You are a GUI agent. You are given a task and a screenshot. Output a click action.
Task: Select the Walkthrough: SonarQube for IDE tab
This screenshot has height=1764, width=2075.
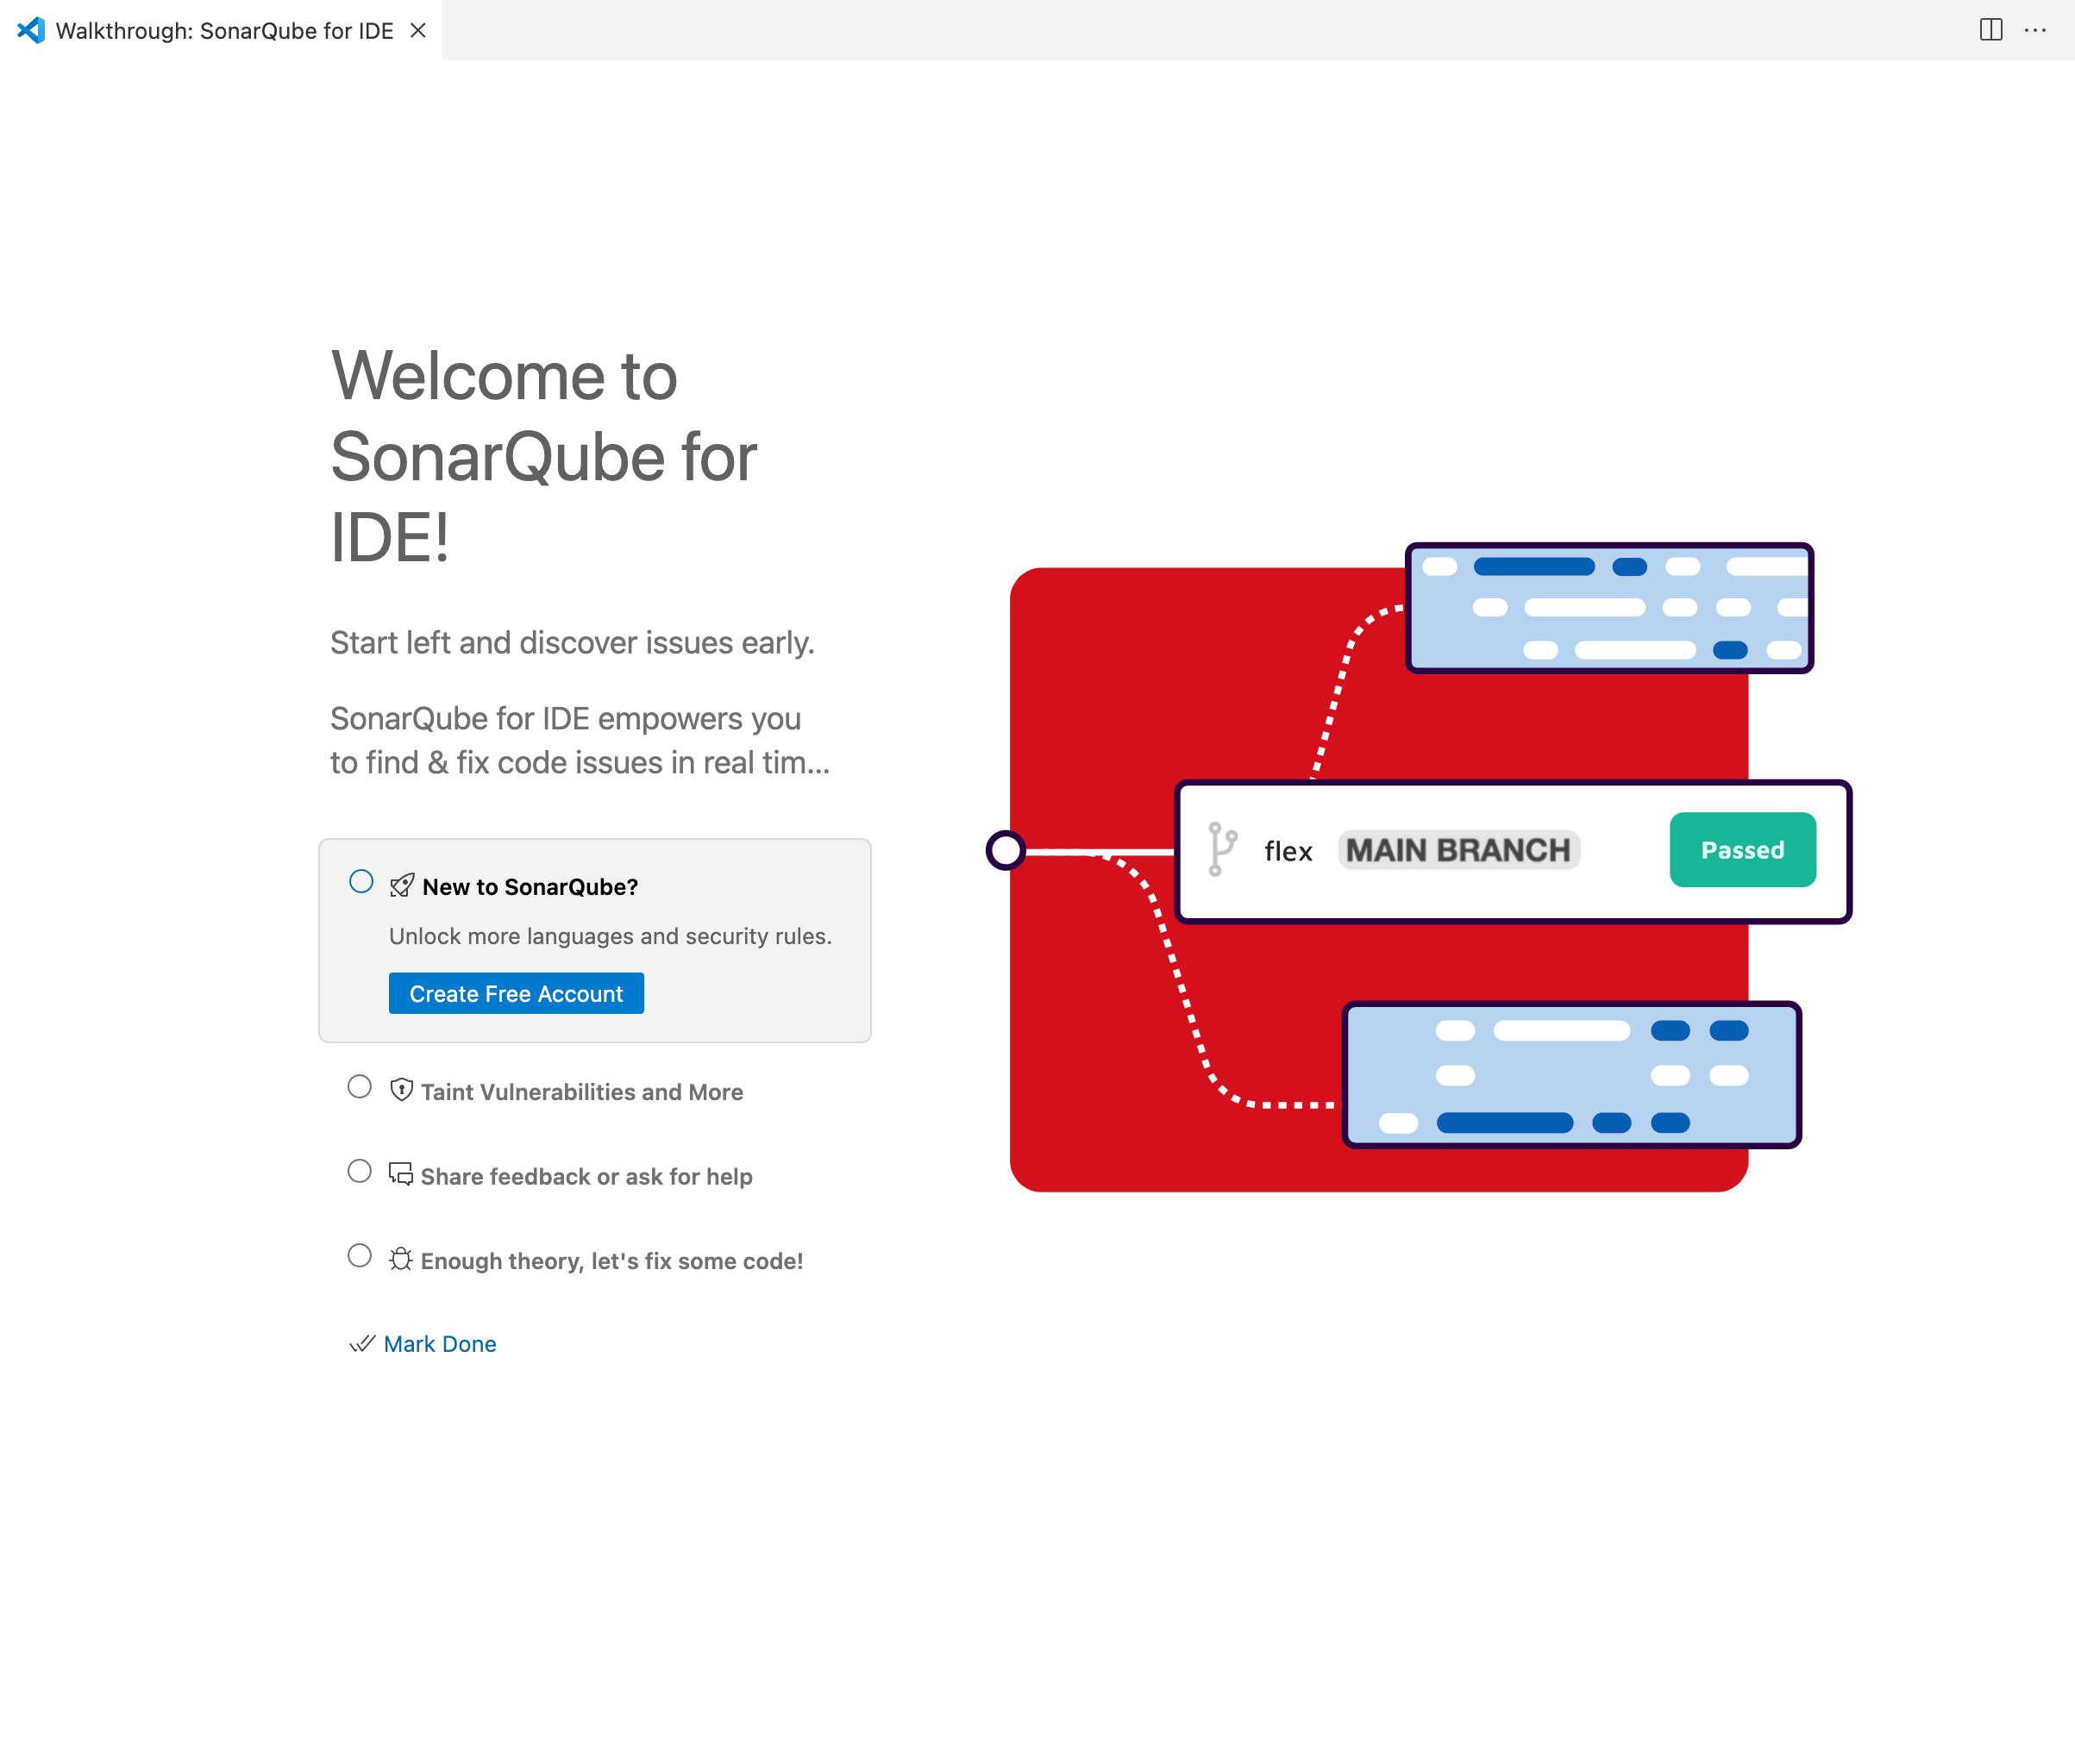[221, 30]
